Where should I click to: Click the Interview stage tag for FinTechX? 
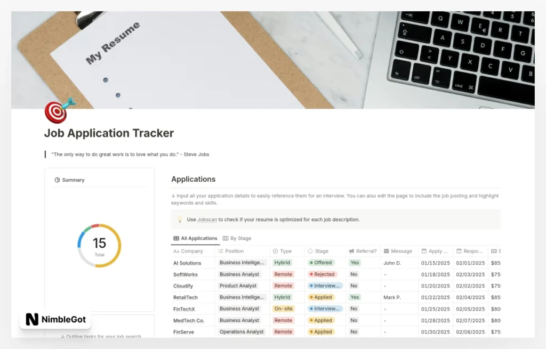[325, 309]
